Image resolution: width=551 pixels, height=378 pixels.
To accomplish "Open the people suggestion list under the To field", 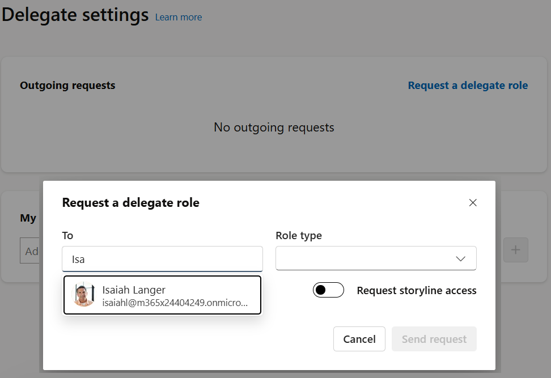I will pyautogui.click(x=162, y=295).
